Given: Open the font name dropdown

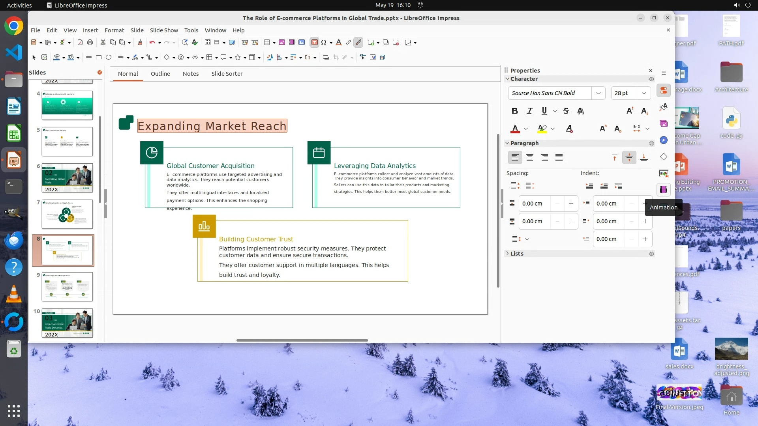Looking at the screenshot, I should (x=598, y=93).
